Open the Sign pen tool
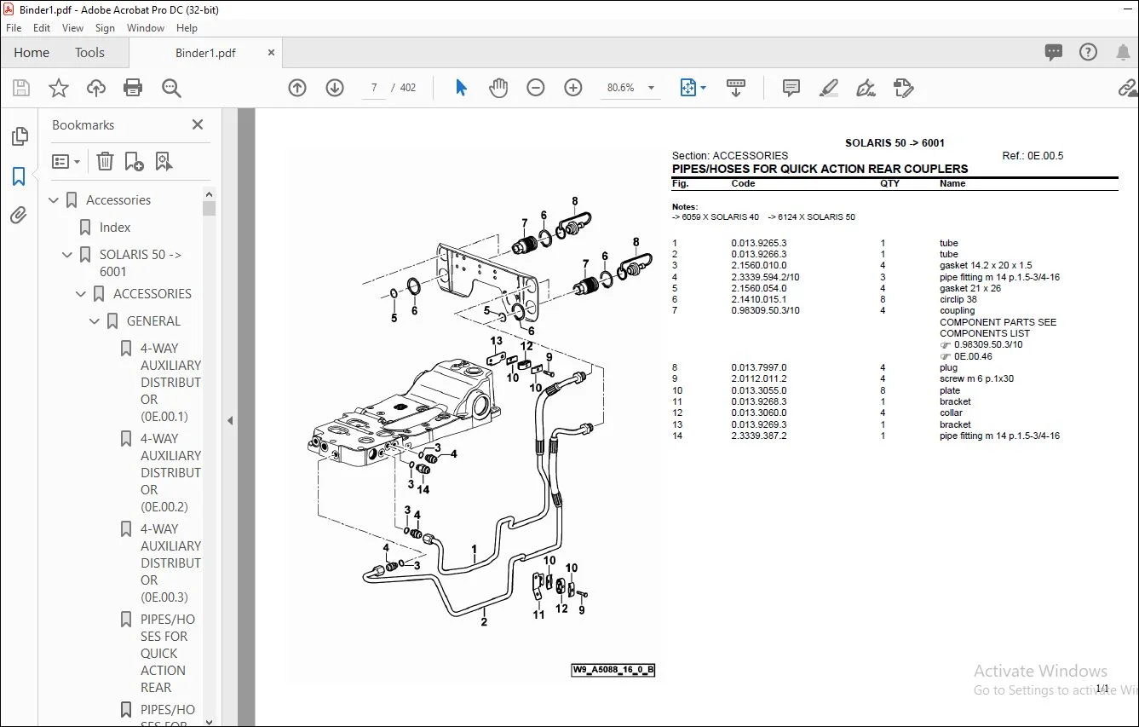This screenshot has height=727, width=1139. [x=866, y=88]
